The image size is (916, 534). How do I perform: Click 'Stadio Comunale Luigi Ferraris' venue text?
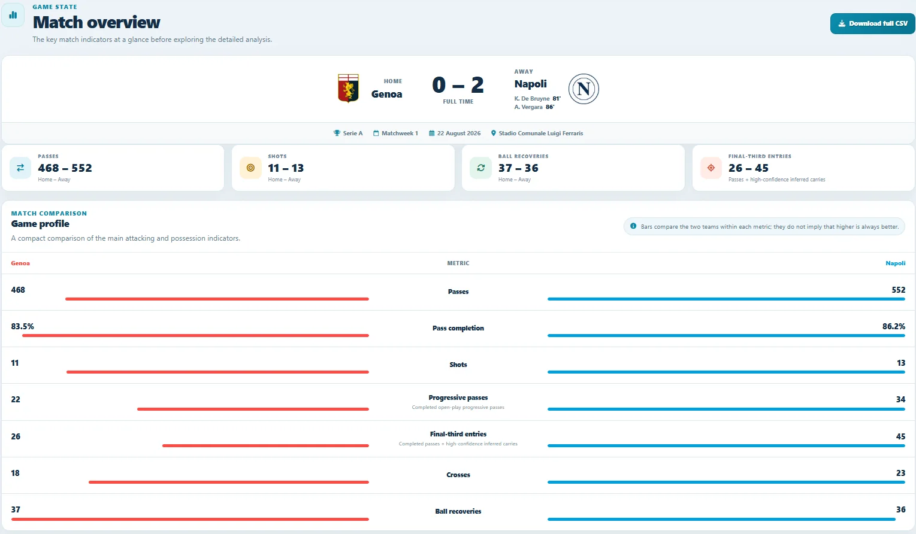541,133
